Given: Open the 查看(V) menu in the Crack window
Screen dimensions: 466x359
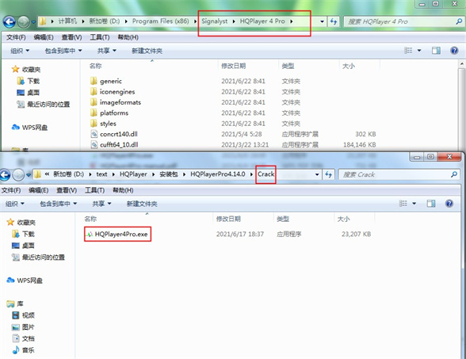Looking at the screenshot, I should click(x=67, y=190).
